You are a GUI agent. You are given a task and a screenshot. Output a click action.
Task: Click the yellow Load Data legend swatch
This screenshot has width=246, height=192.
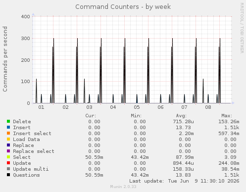click(x=8, y=139)
